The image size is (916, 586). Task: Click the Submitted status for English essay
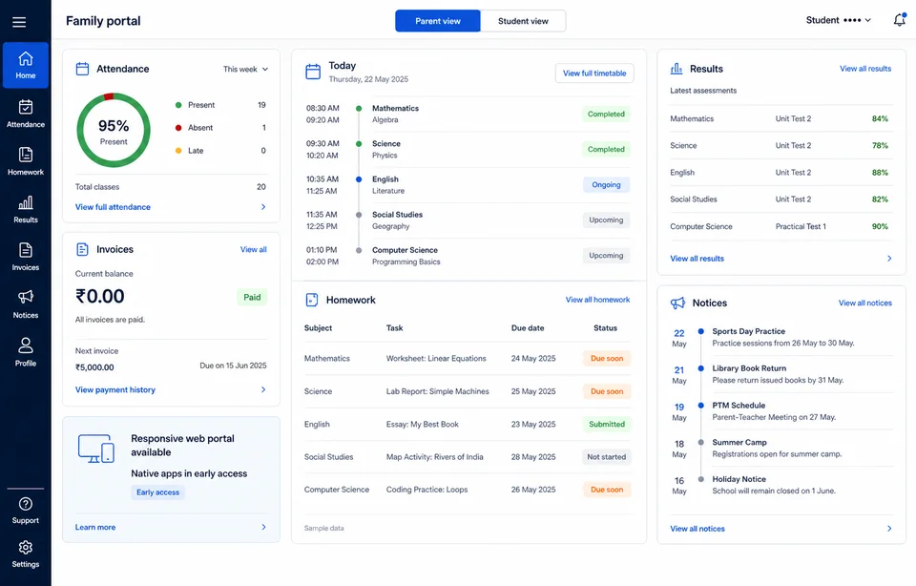tap(607, 424)
